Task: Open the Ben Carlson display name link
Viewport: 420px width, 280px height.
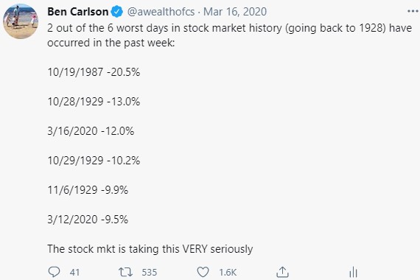Action: point(77,12)
